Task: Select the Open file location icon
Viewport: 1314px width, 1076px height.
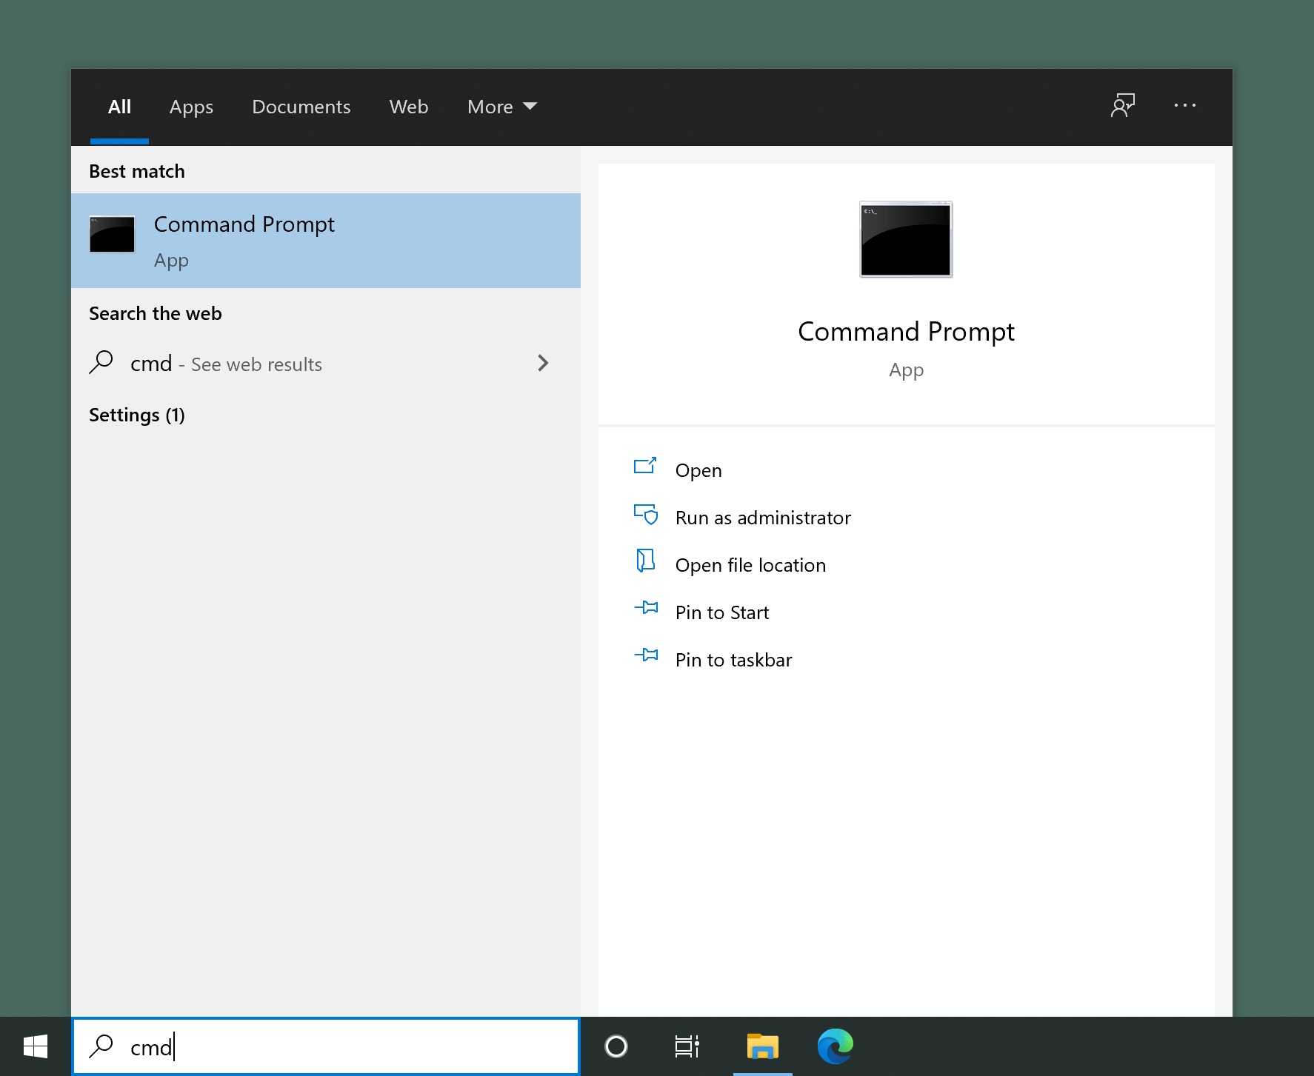Action: click(645, 562)
